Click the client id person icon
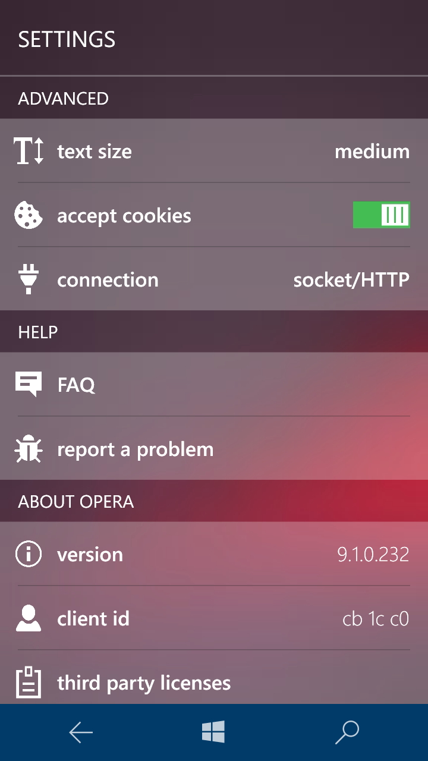 point(29,618)
